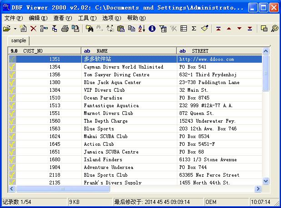The height and width of the screenshot is (208, 281).
Task: Select the cell 'PO Box 5451-F'
Action: pos(220,144)
